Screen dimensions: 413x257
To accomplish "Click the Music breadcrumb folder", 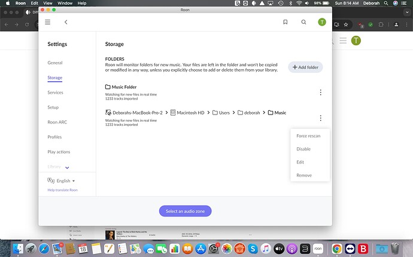I will point(277,113).
